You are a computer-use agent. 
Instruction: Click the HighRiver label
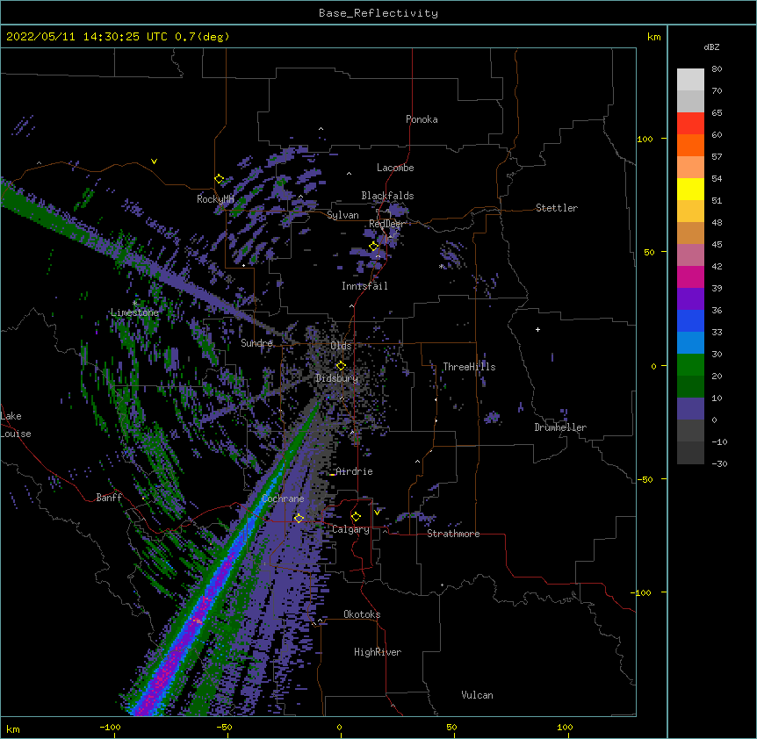378,652
